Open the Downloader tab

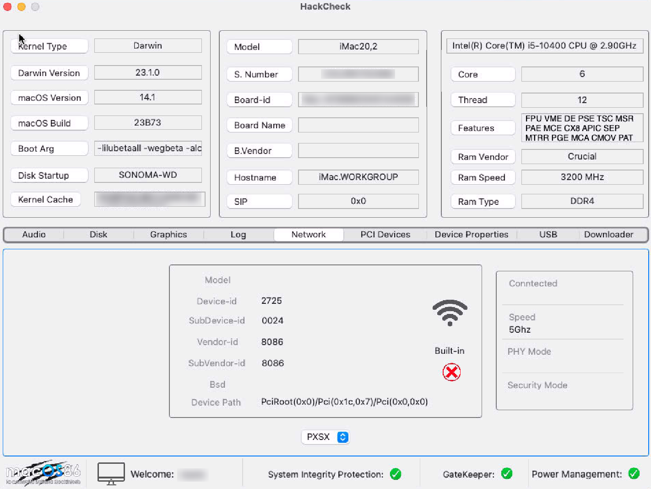click(608, 235)
